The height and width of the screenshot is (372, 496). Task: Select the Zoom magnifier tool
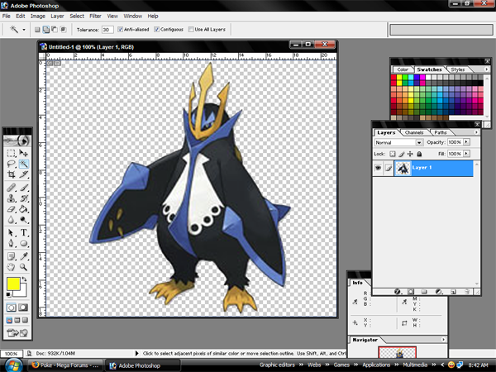click(23, 267)
